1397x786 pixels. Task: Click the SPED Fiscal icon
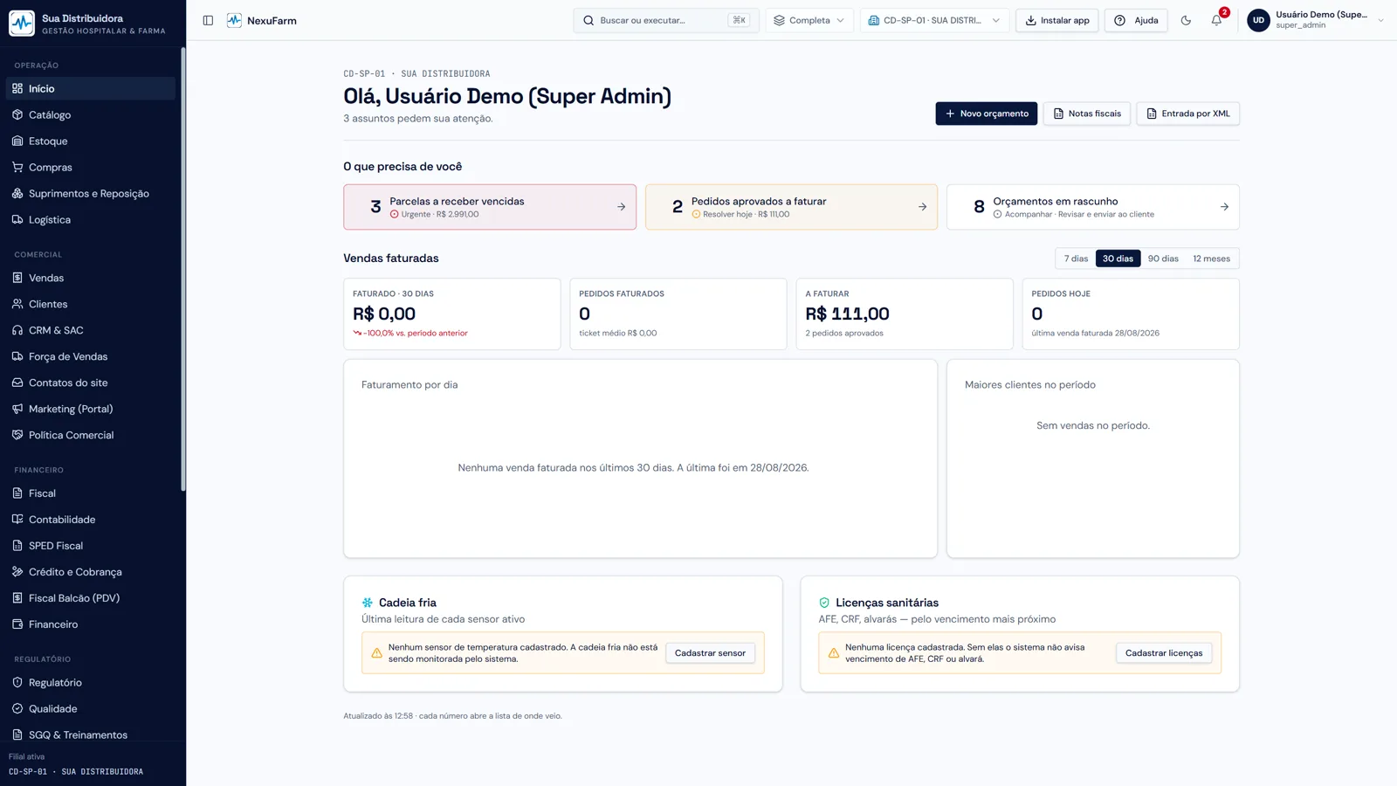17,546
